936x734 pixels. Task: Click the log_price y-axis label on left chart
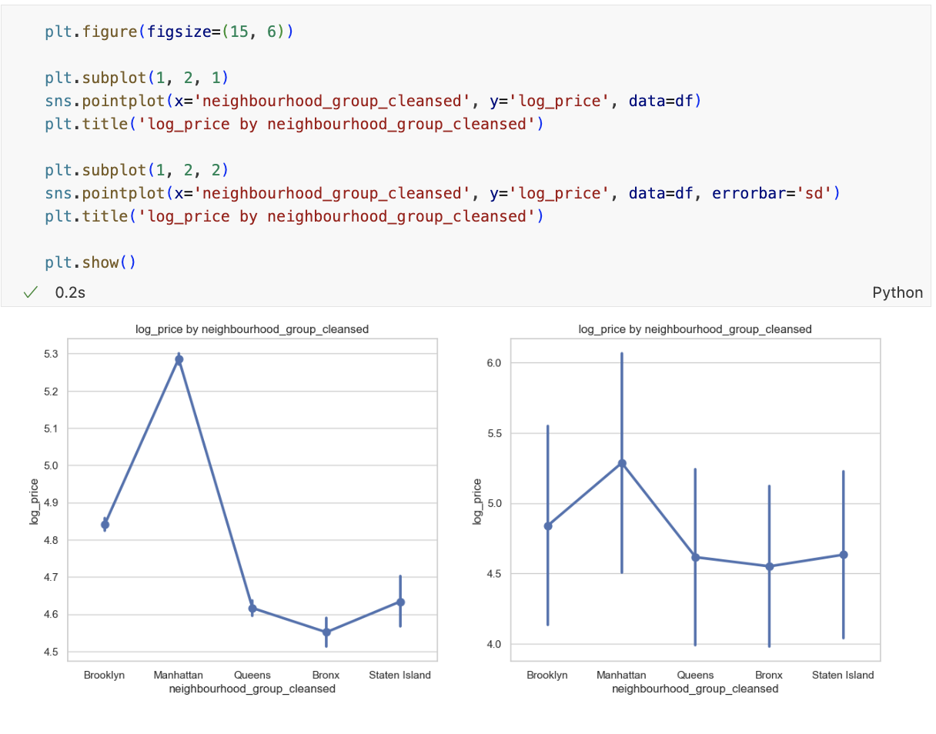pyautogui.click(x=34, y=501)
